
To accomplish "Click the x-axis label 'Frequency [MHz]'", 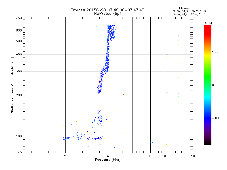I will point(108,160).
